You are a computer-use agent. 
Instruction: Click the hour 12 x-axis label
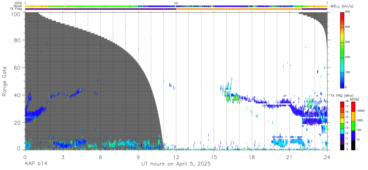[176, 157]
